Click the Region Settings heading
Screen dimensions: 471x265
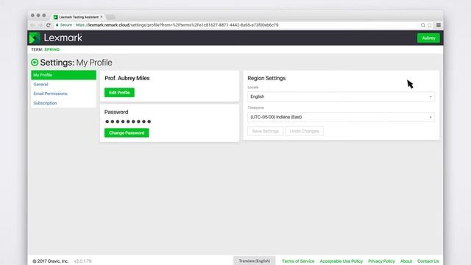point(266,78)
